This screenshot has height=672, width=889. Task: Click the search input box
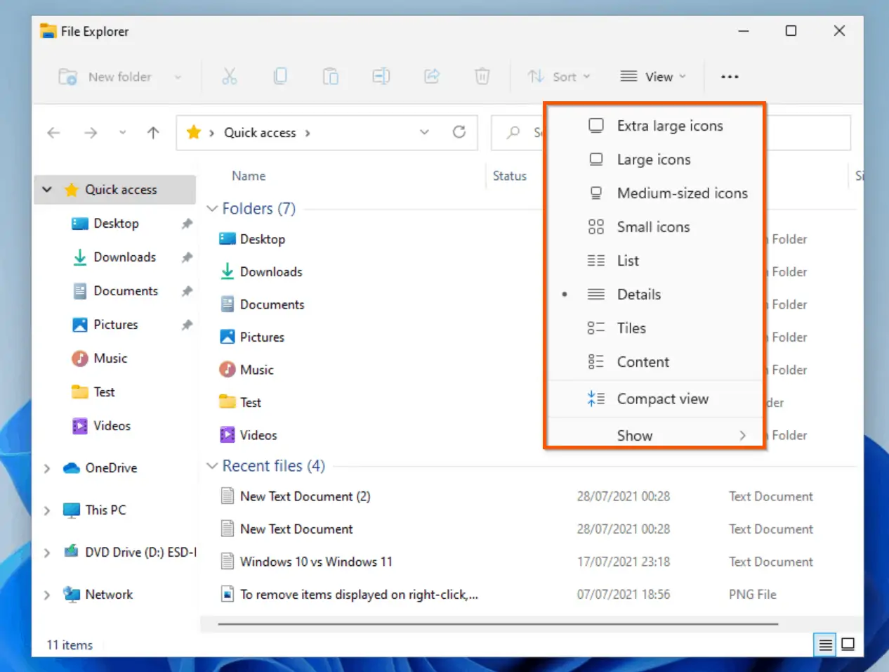tap(671, 132)
